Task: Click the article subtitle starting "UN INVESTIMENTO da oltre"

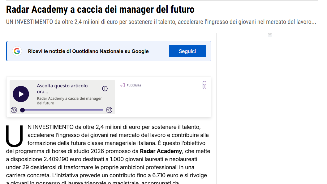Action: point(161,22)
